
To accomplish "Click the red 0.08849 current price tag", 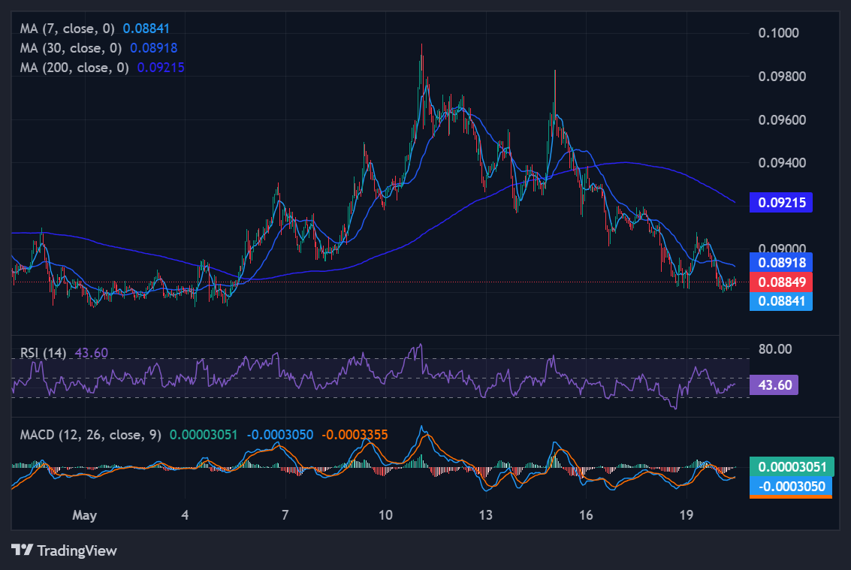I will 781,282.
